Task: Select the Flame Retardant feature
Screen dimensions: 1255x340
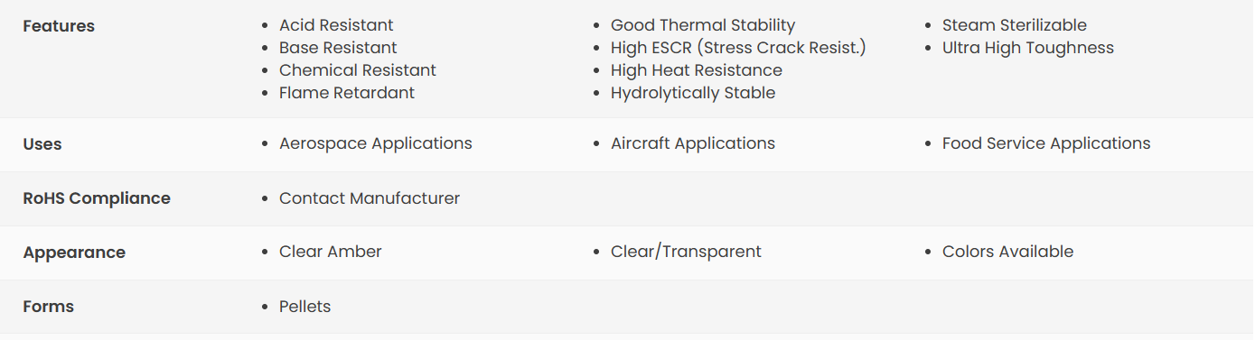Action: [347, 93]
